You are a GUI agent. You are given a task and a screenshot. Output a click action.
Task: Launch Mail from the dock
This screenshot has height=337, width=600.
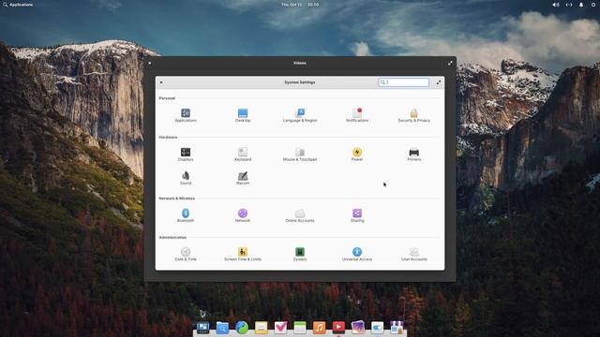click(x=261, y=328)
